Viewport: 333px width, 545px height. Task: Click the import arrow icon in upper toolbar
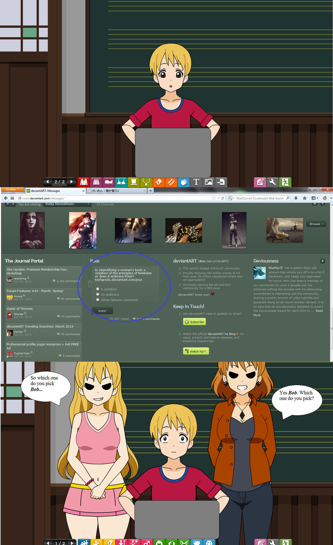[x=221, y=182]
